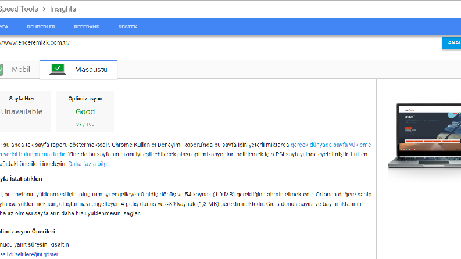Open the REFERANS menu item
This screenshot has width=461, height=259.
pyautogui.click(x=87, y=27)
